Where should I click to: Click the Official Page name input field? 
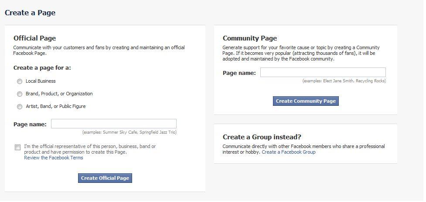[x=113, y=124]
